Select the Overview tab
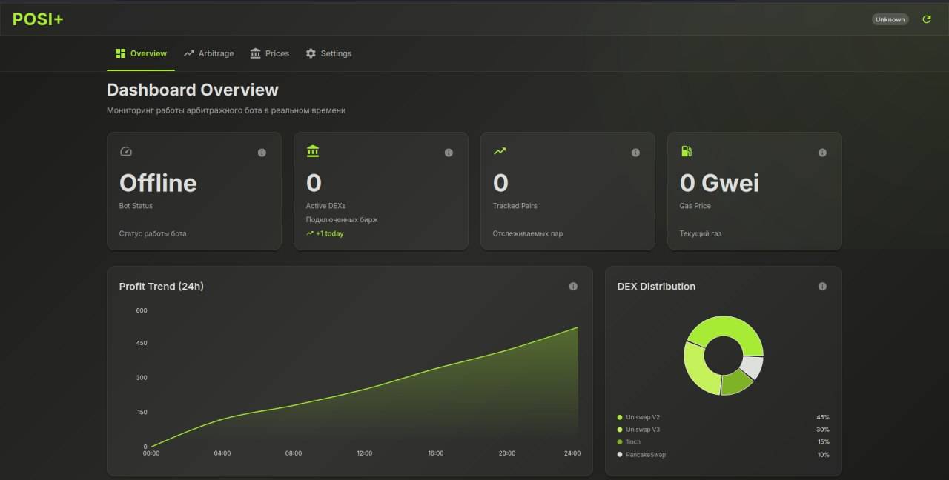 point(141,53)
